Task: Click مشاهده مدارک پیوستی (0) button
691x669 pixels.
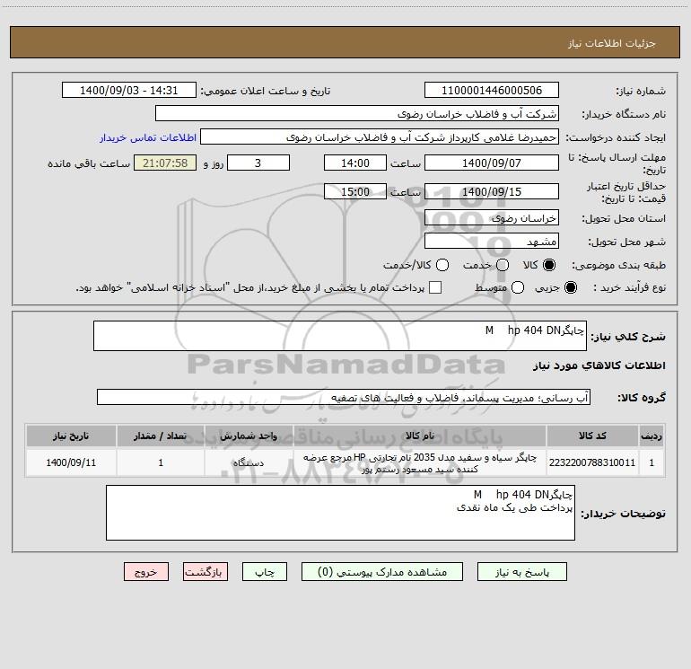Action: pos(382,572)
